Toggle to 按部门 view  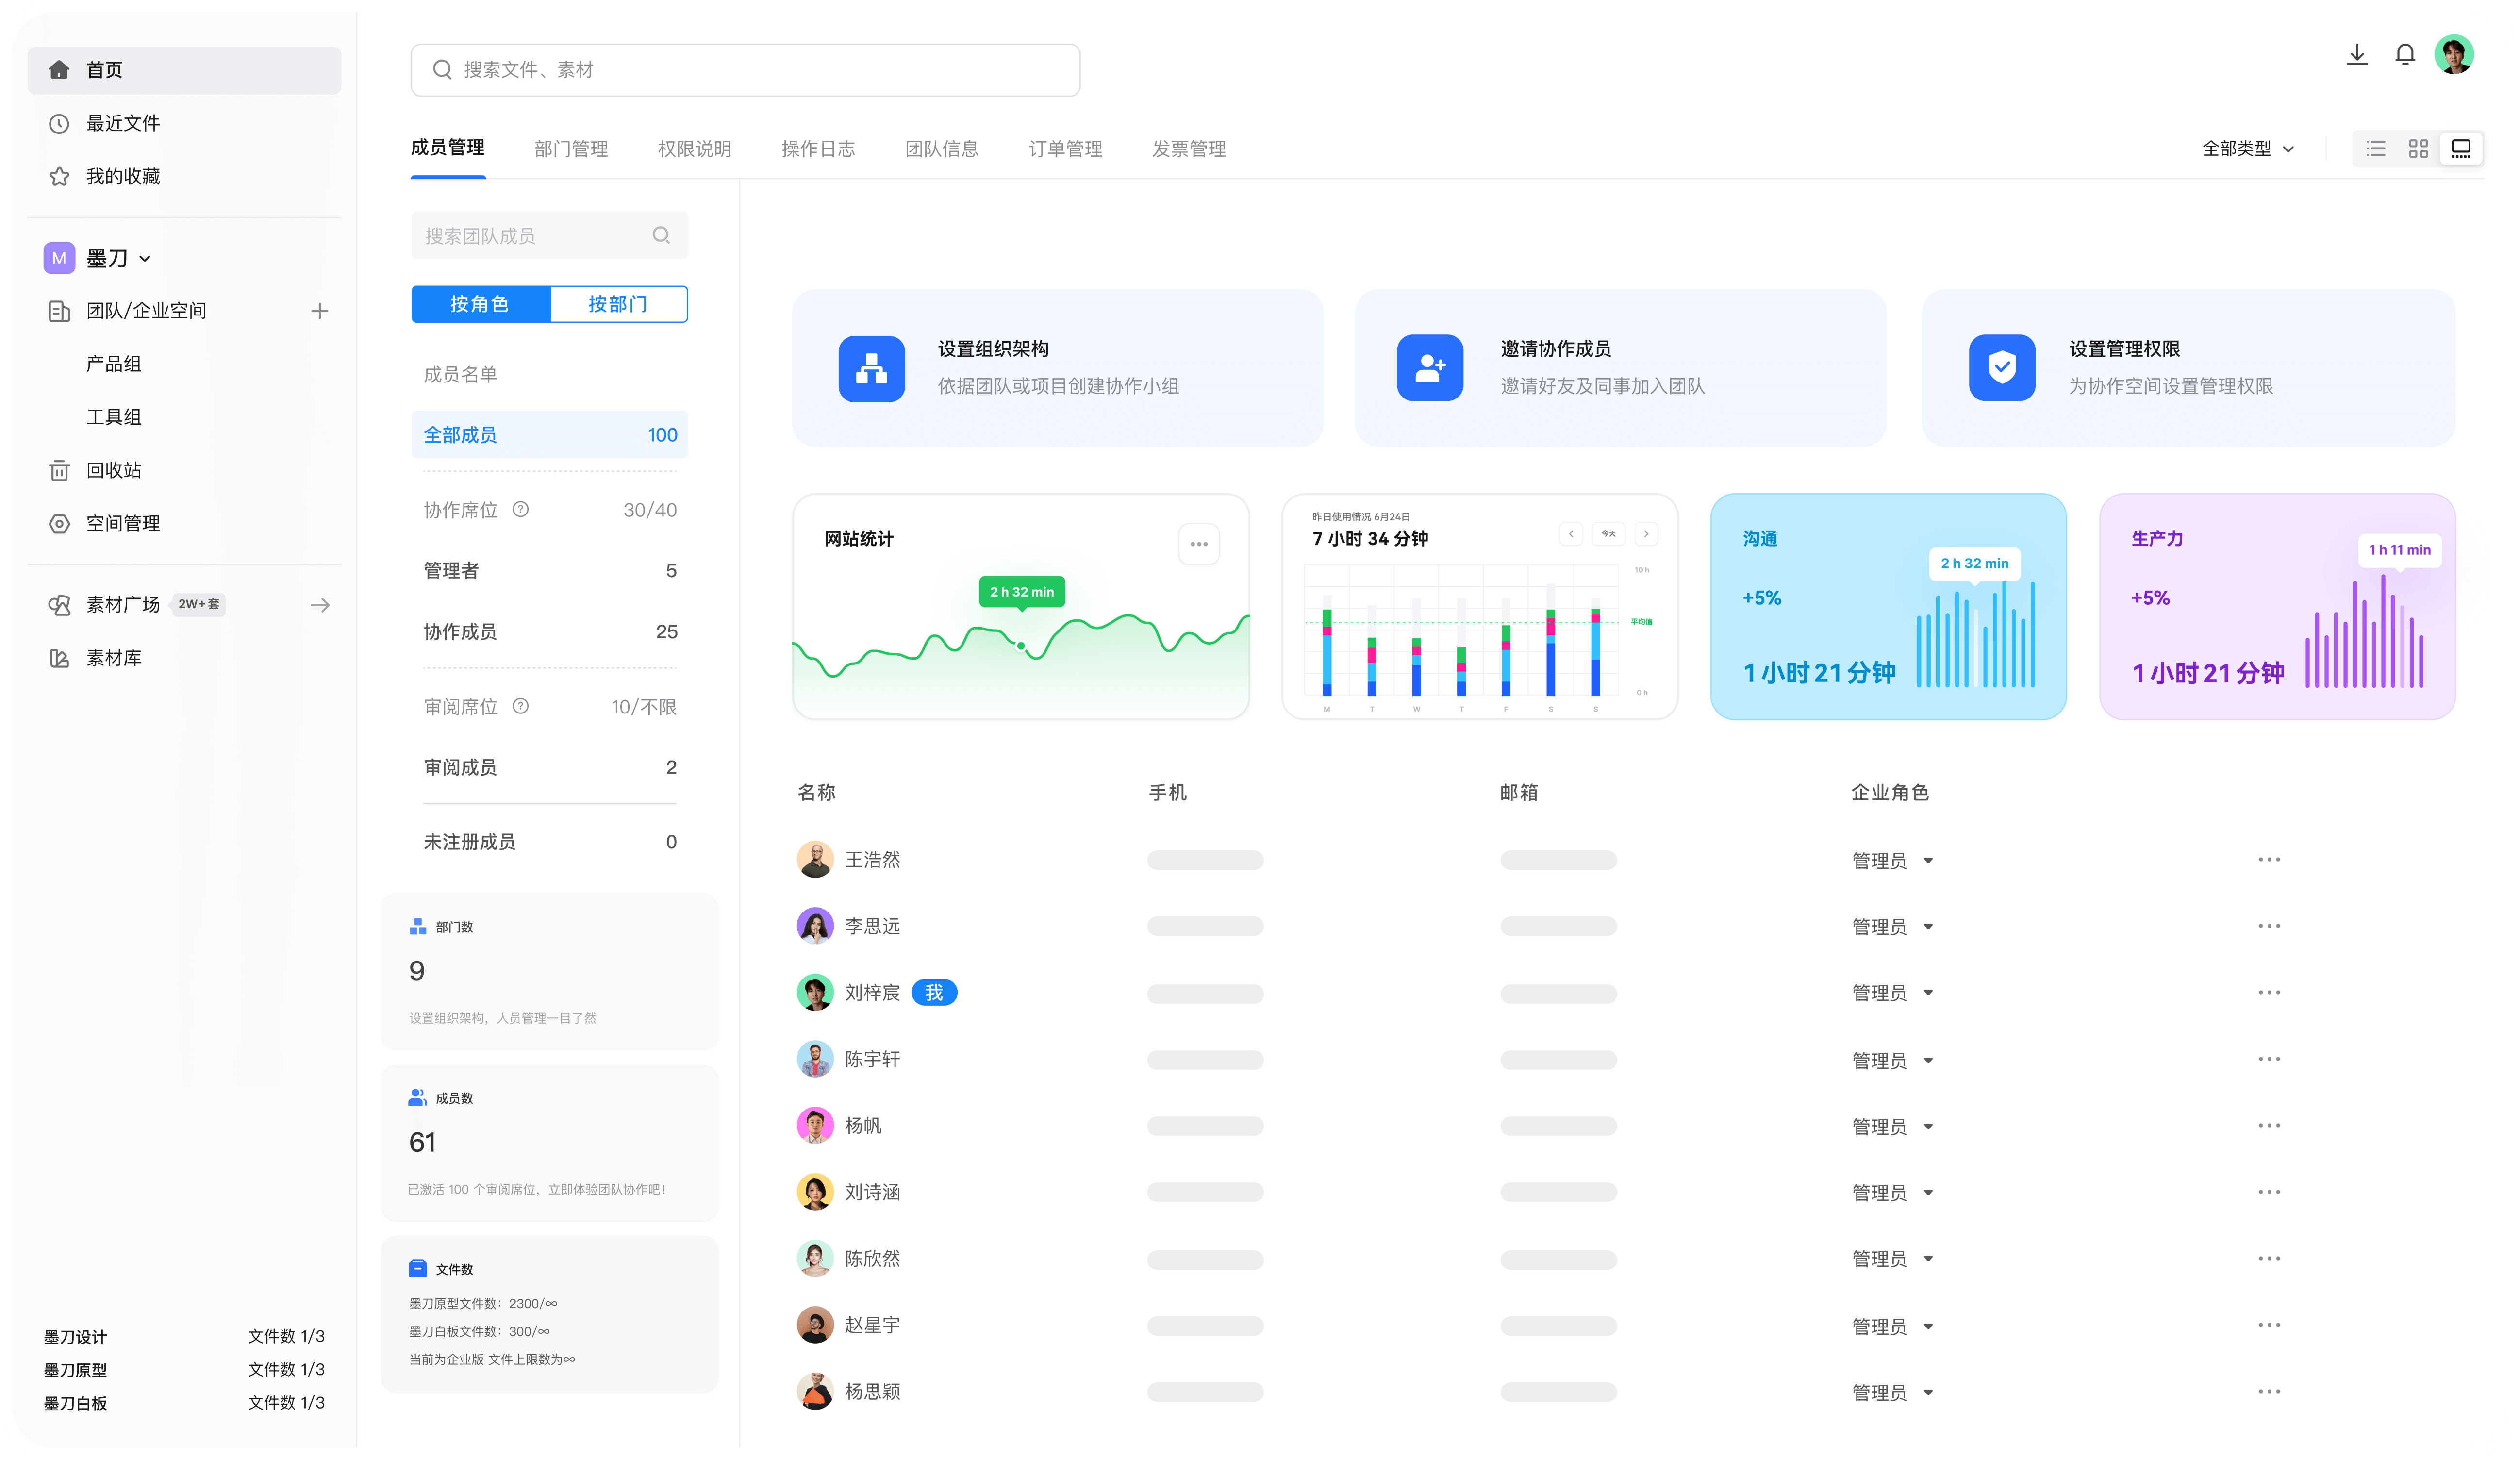pyautogui.click(x=618, y=304)
